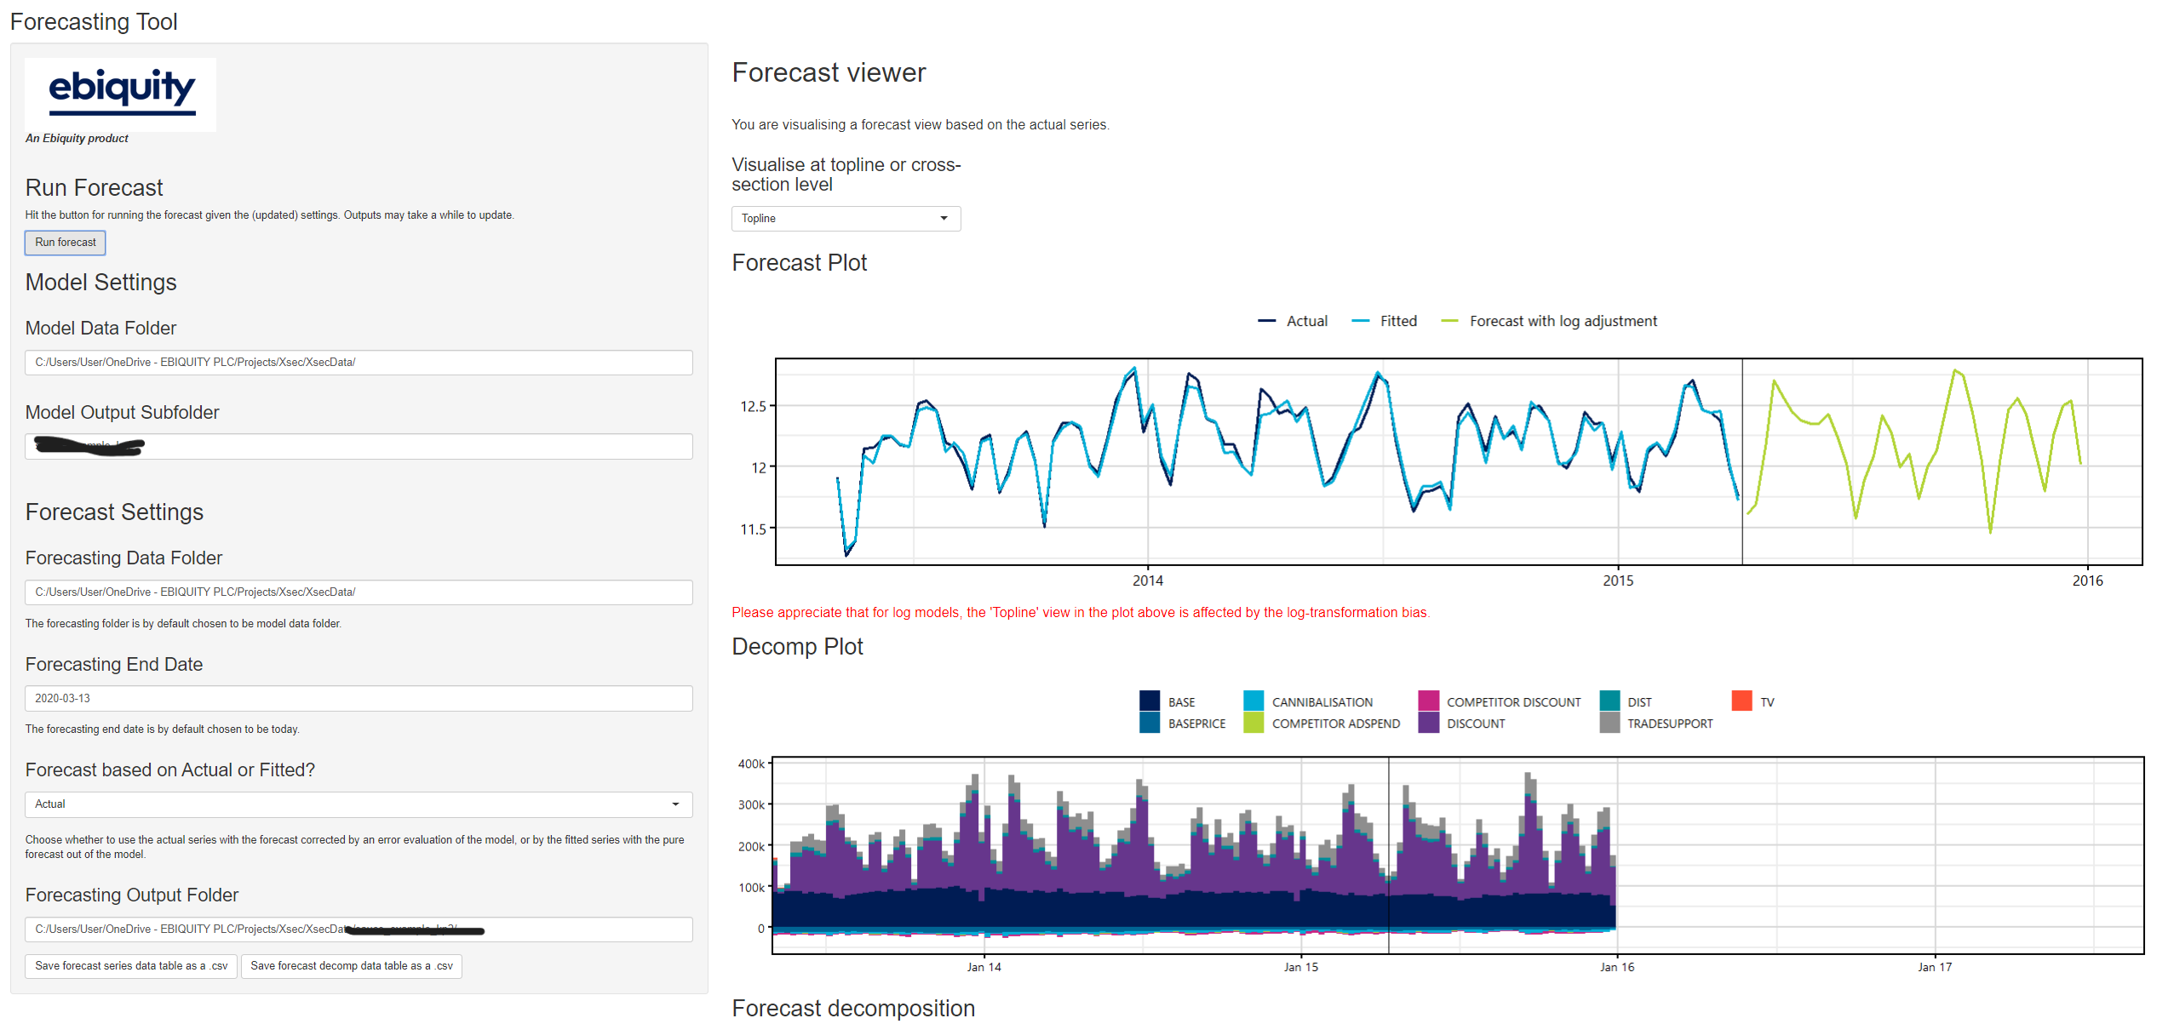Save forecast decomp data table as csv

point(351,966)
